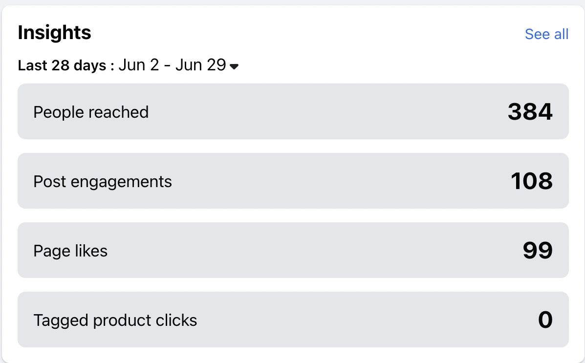Select the Jun 2 - Jun 29 date text
The height and width of the screenshot is (363, 585).
pyautogui.click(x=172, y=65)
